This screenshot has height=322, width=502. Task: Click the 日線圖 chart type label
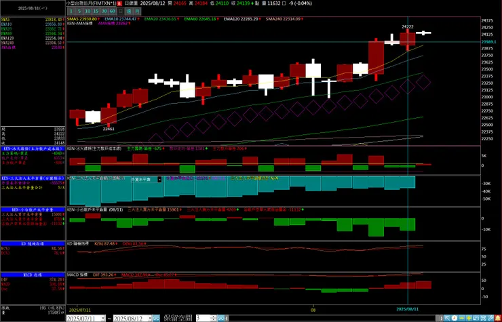tap(131, 3)
